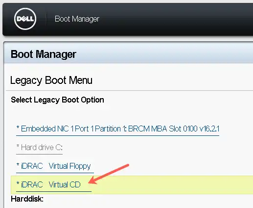Click the asterisk before iDRAC Virtual Floppy
Viewport: 253px width, 208px height.
(x=18, y=165)
